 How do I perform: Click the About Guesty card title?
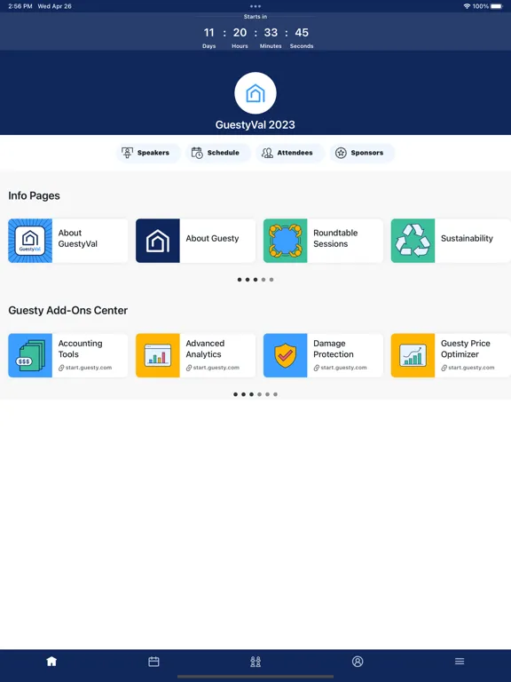pos(213,238)
